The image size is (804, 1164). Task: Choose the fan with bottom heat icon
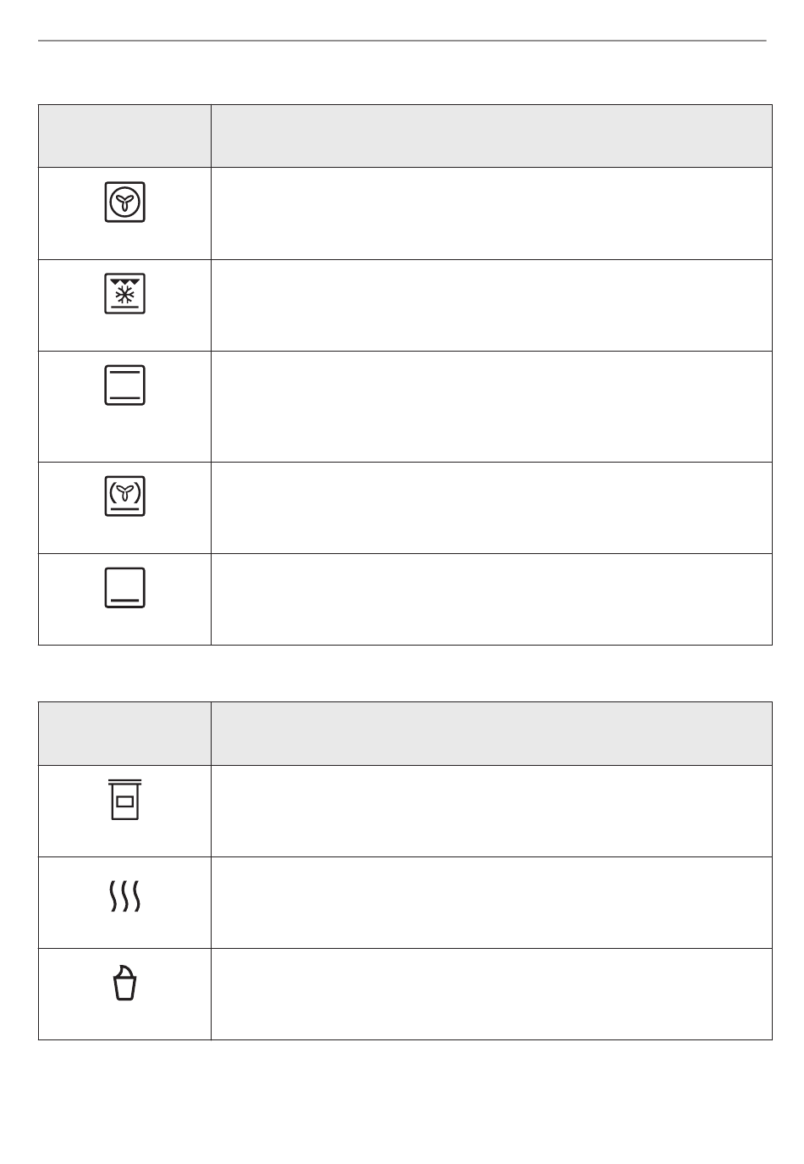click(125, 496)
